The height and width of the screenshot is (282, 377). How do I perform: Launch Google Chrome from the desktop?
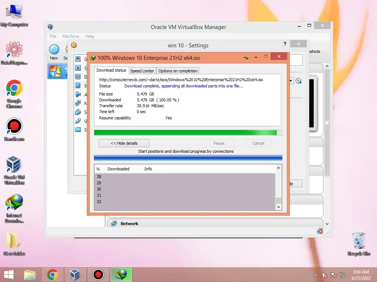point(14,94)
